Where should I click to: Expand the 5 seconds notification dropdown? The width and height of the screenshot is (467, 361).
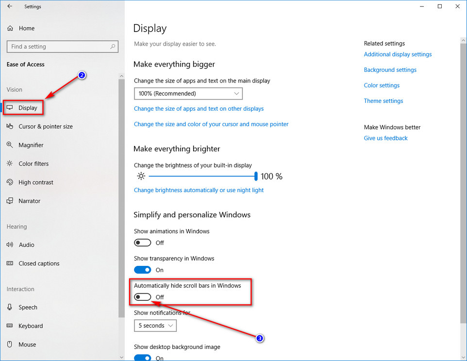click(155, 326)
